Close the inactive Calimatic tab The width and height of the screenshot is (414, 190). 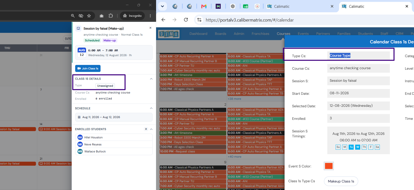(x=332, y=6)
